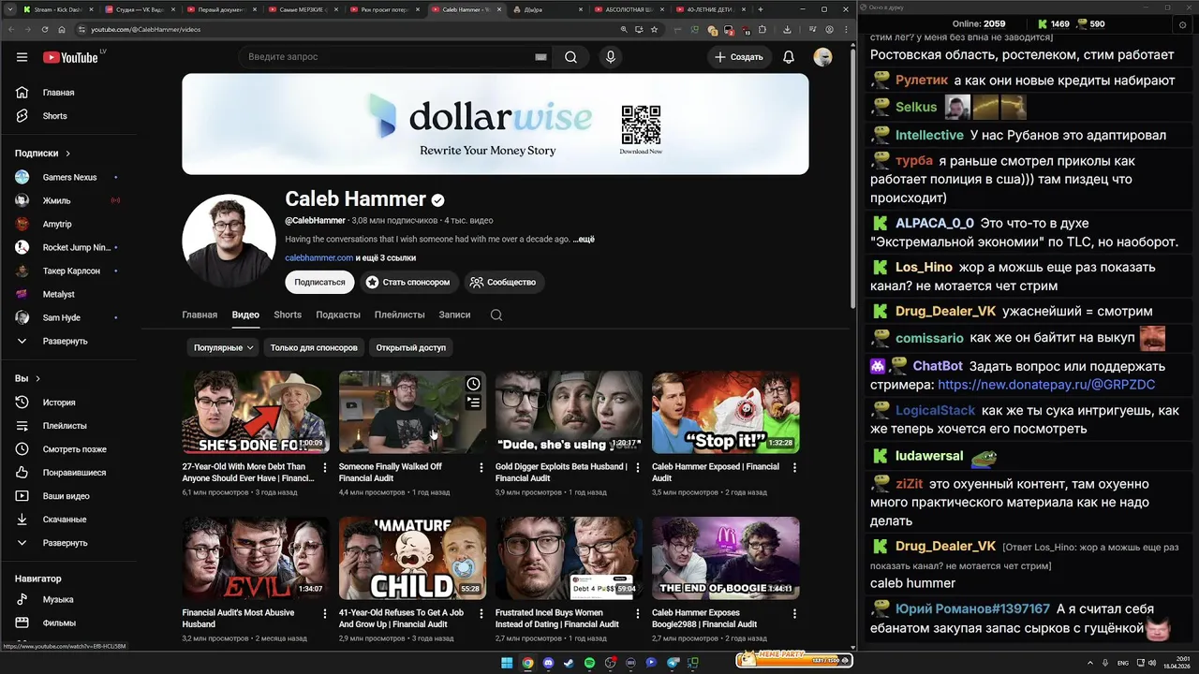Switch to the Подкасты tab

[338, 315]
